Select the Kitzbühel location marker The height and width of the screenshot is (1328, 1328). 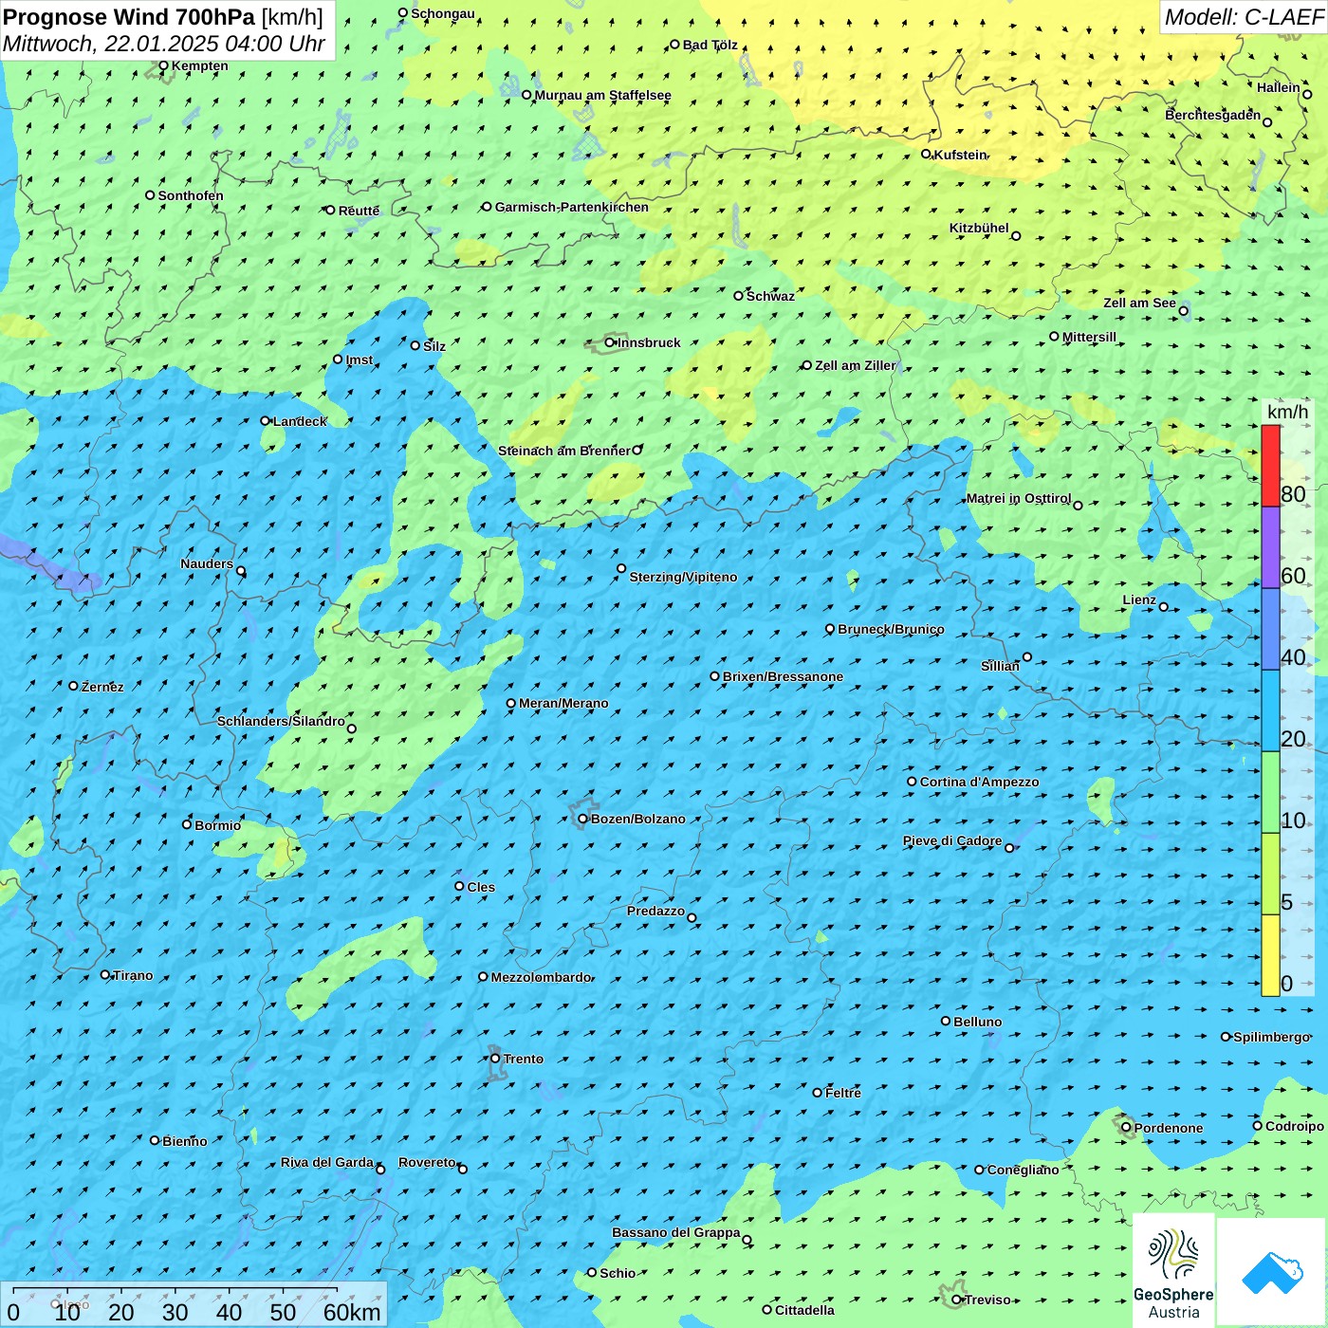[1016, 236]
